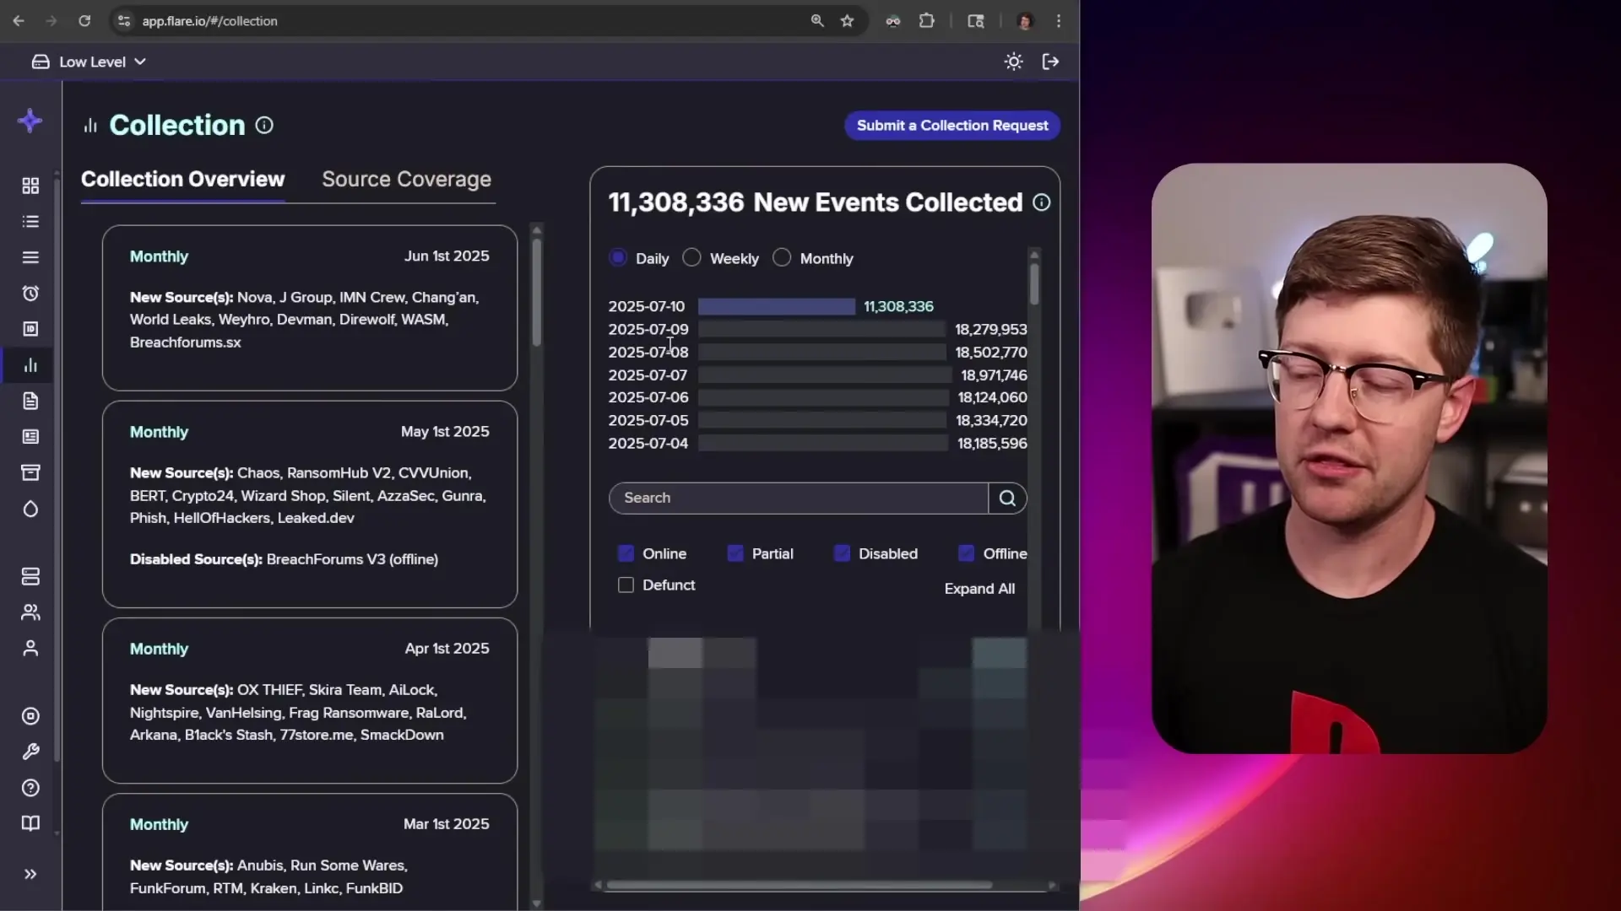Click the events panel vertical scrollbar

click(1034, 284)
